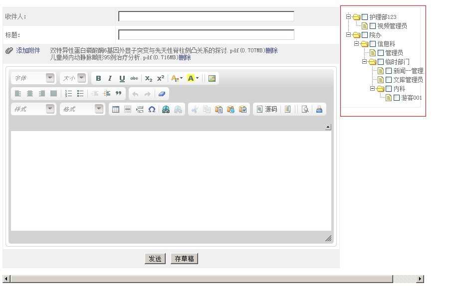Click in the 标题 subject field
451x286 pixels.
(206, 35)
